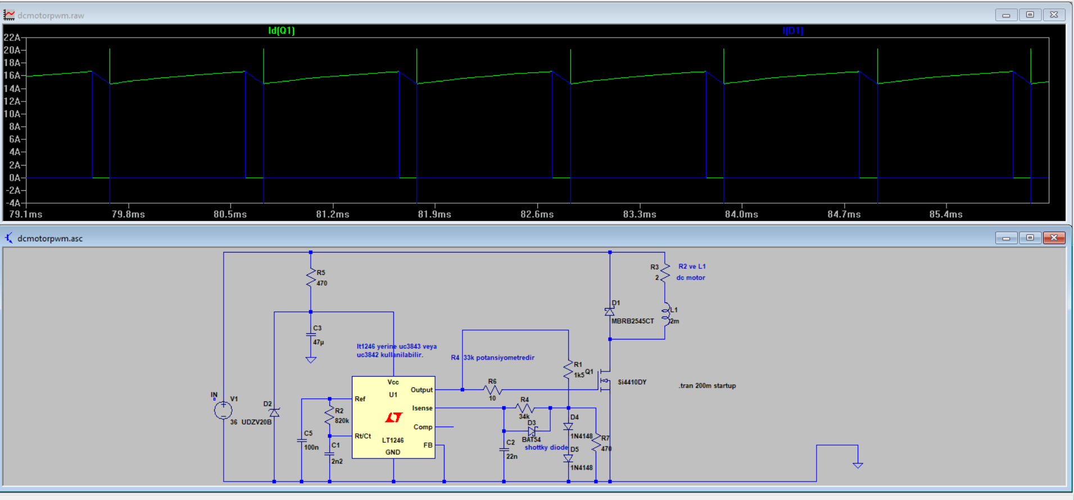Maximize the dcmotorpwm.raw waveform window
This screenshot has height=500, width=1074.
(x=1030, y=15)
